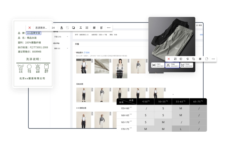The height and width of the screenshot is (146, 234).
Task: Click the flip image icon
Action: (181, 59)
